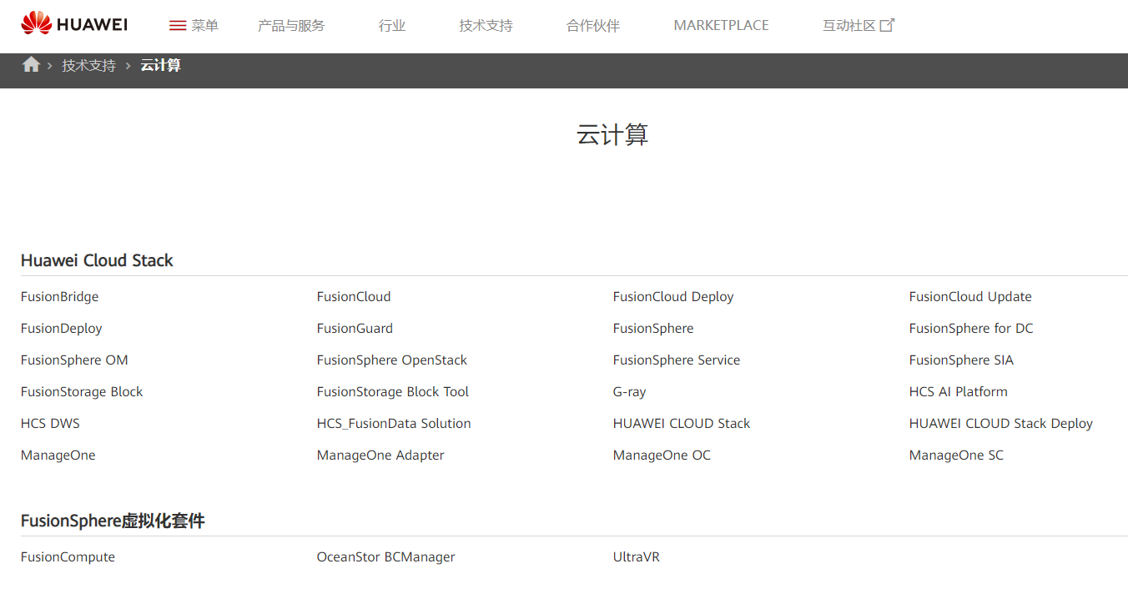1128x604 pixels.
Task: Click 云计算 breadcrumb item
Action: pos(161,65)
